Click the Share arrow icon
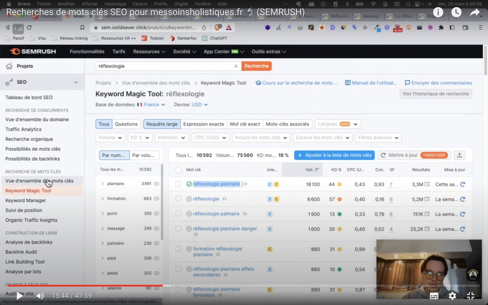Image resolution: width=488 pixels, height=305 pixels. coord(475,12)
